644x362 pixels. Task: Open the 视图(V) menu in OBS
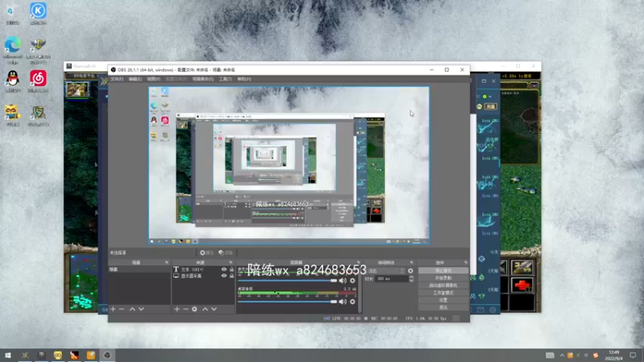(x=154, y=79)
